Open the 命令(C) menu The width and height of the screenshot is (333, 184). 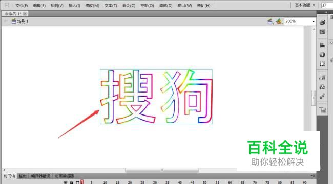129,6
